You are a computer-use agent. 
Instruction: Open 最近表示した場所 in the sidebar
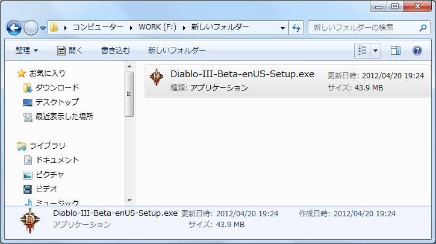(64, 116)
